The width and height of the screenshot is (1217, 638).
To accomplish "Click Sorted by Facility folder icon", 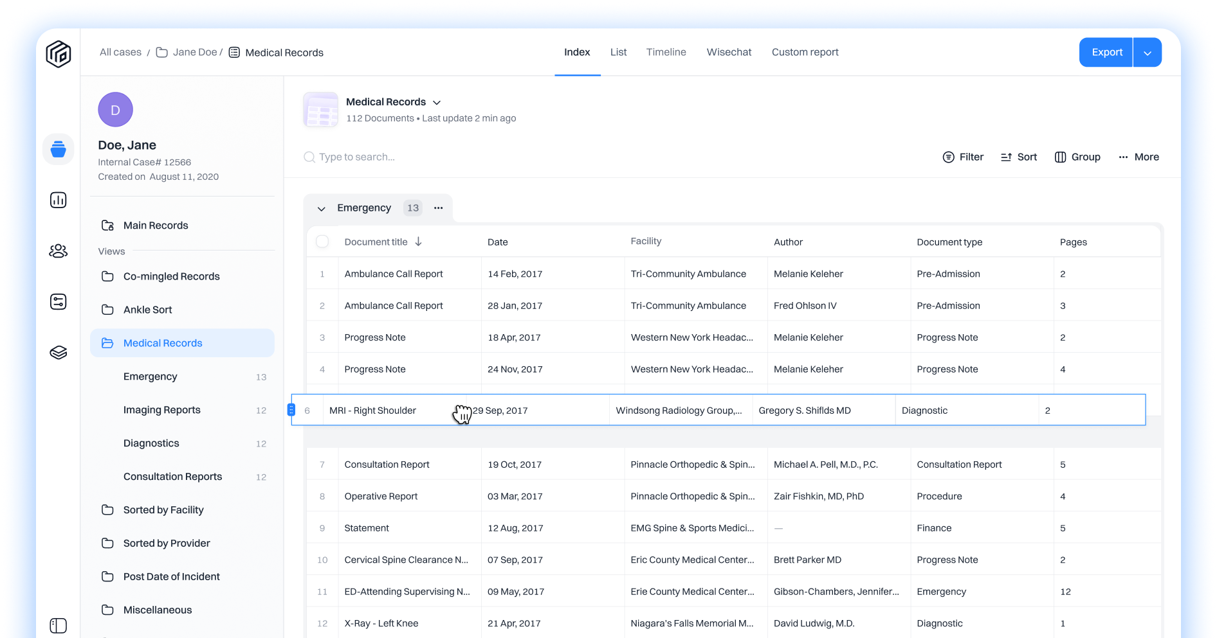I will (108, 510).
